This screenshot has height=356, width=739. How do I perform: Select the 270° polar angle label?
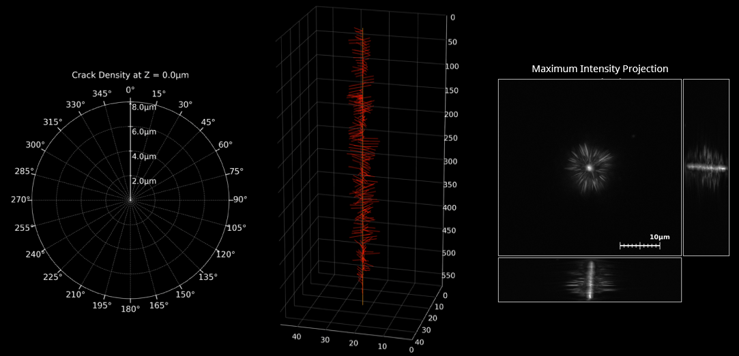tap(20, 199)
